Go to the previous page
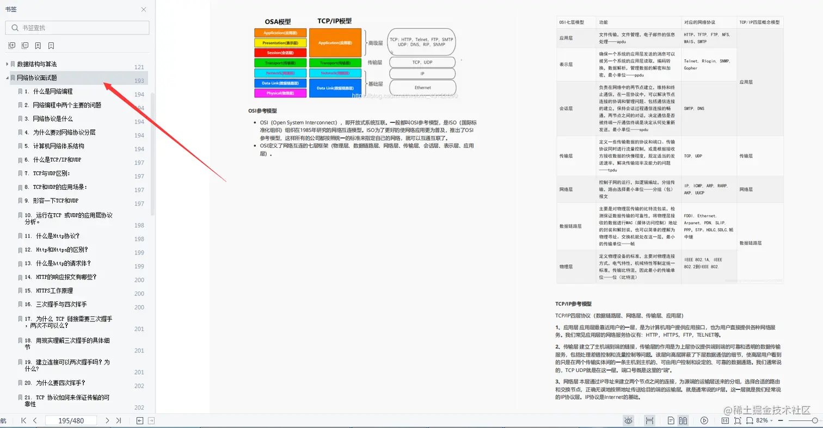The height and width of the screenshot is (428, 823). point(35,420)
